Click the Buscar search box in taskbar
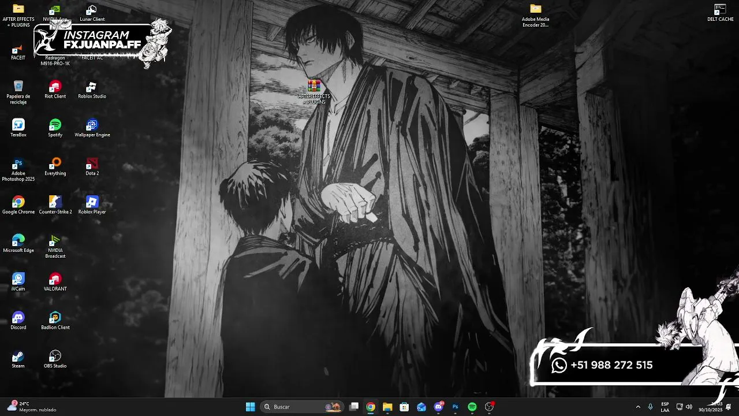This screenshot has width=739, height=416. [303, 407]
